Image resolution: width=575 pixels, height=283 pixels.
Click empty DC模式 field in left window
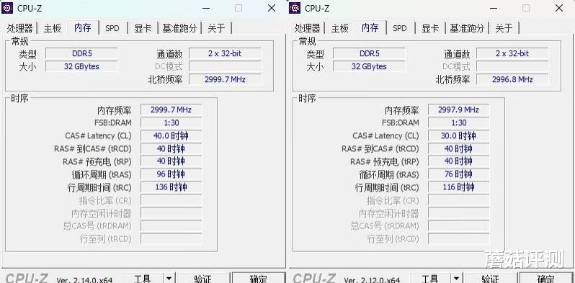[225, 66]
